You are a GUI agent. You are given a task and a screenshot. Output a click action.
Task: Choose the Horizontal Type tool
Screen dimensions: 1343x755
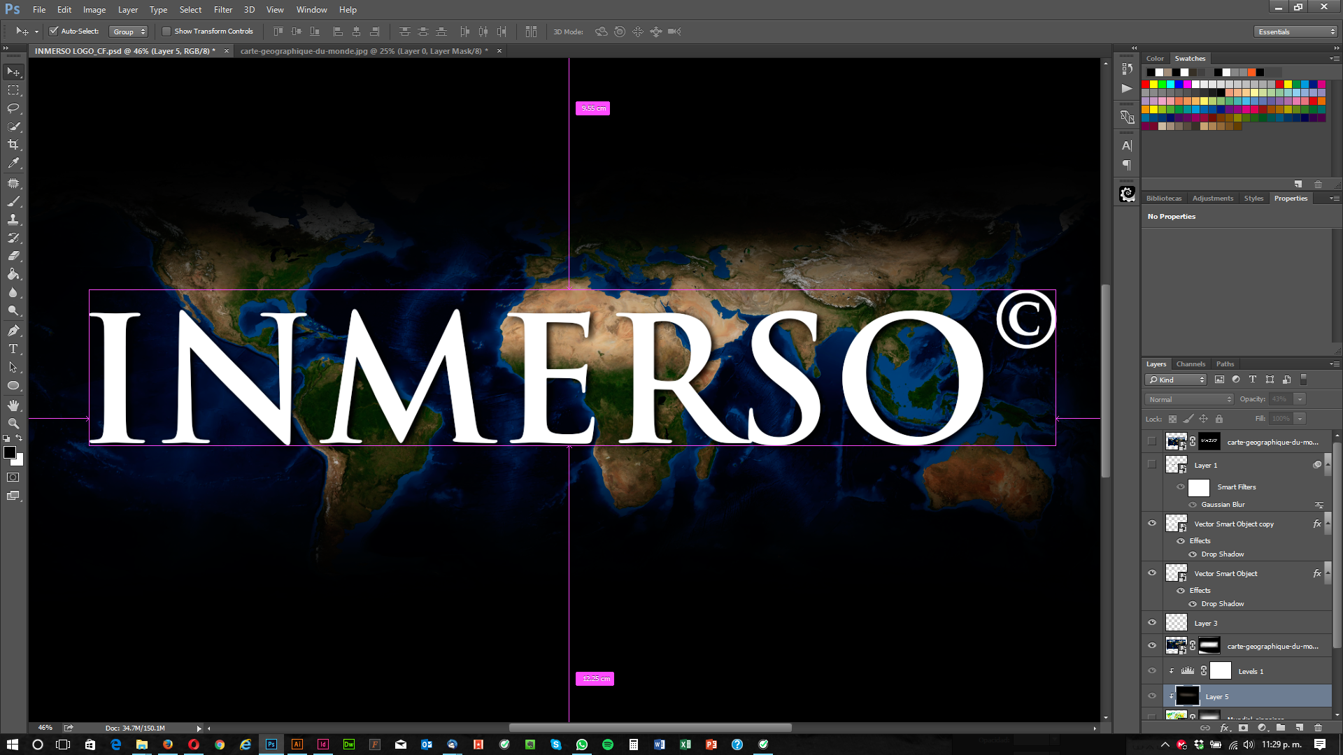click(13, 349)
